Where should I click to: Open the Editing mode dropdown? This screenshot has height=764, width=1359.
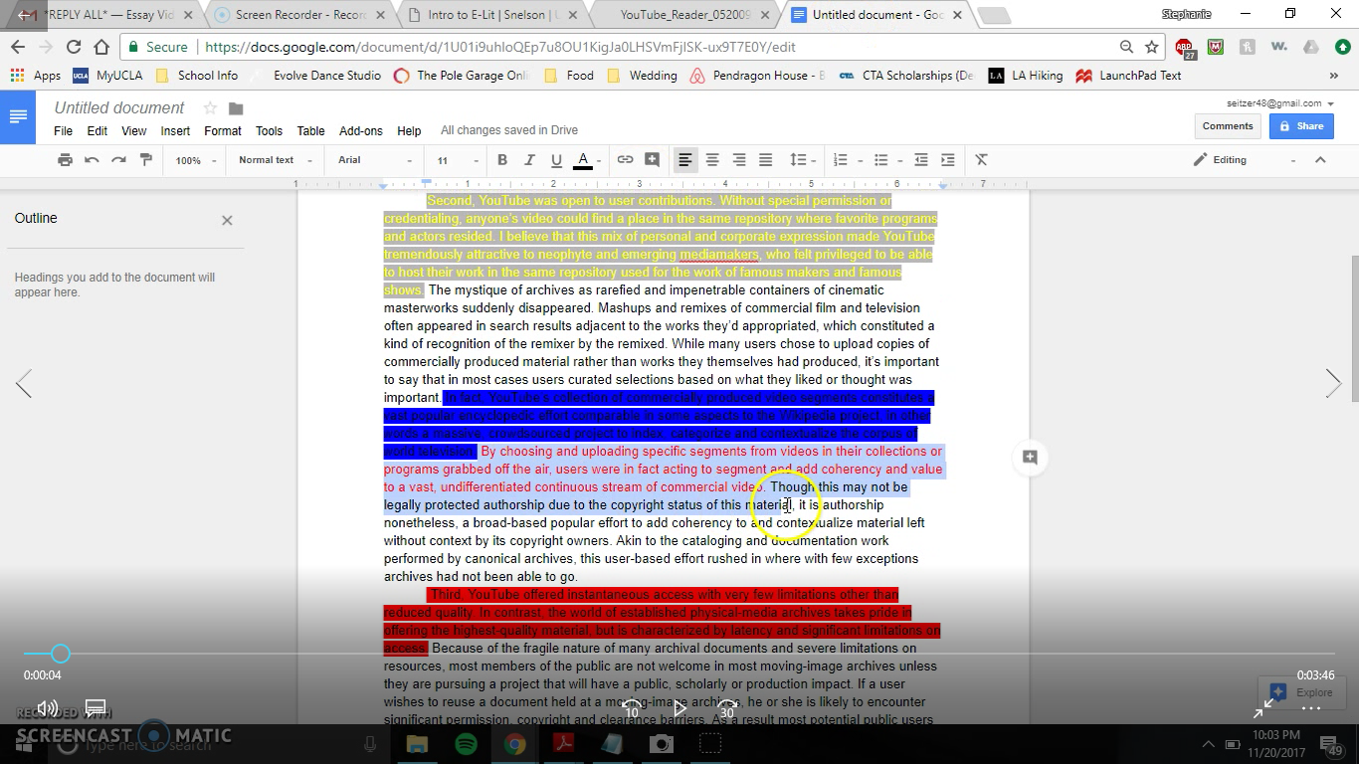(1244, 160)
